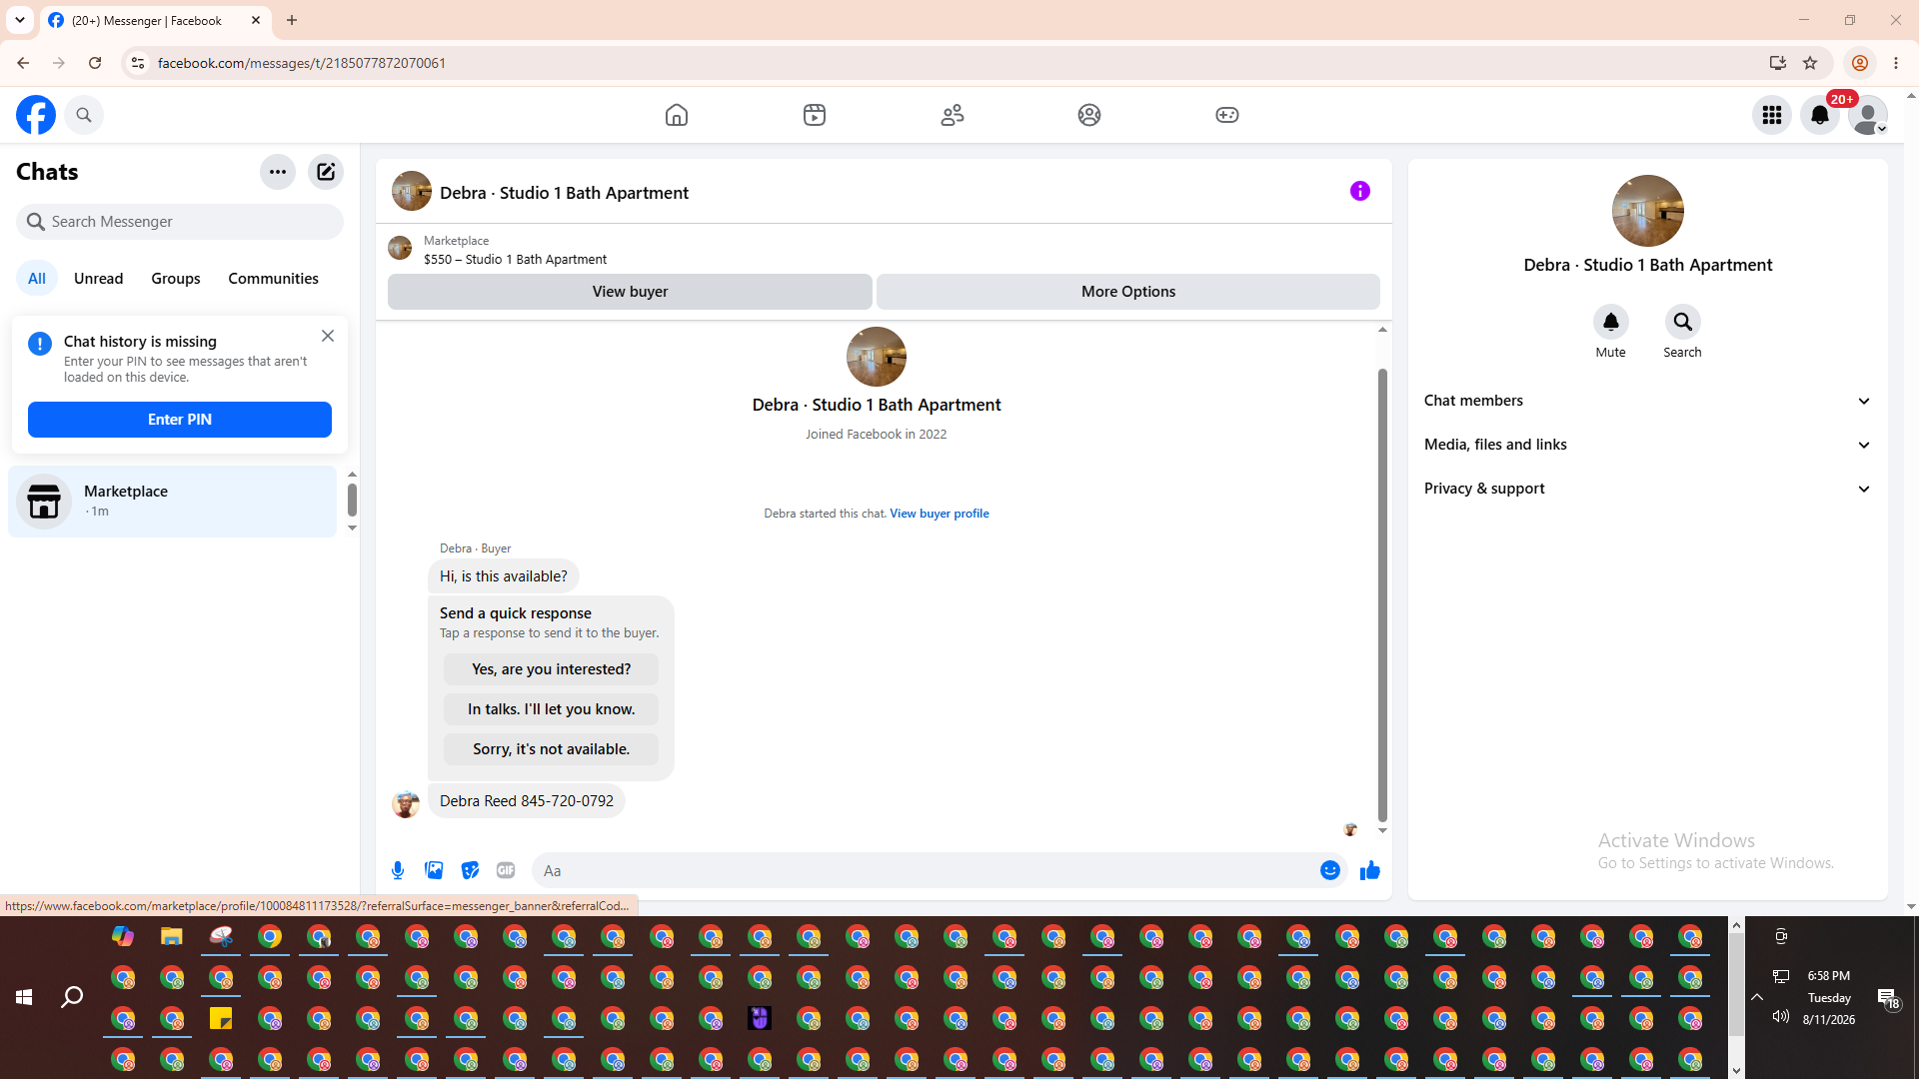Dismiss the Chat history is missing notice

point(328,336)
